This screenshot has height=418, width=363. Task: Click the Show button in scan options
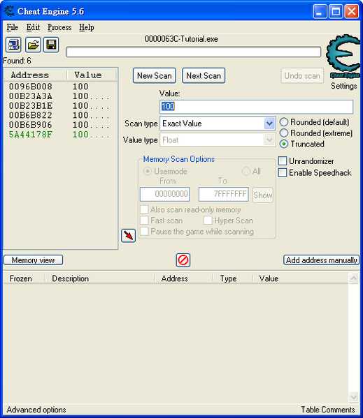click(262, 195)
